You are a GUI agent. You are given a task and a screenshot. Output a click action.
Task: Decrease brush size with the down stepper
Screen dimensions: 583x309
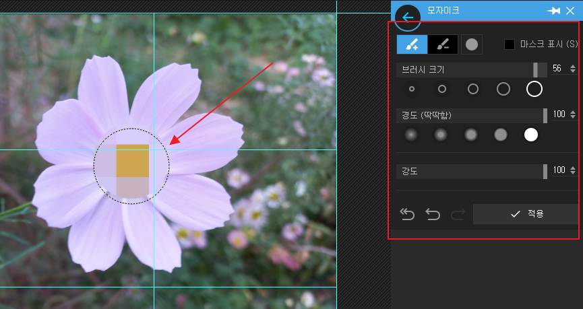573,71
